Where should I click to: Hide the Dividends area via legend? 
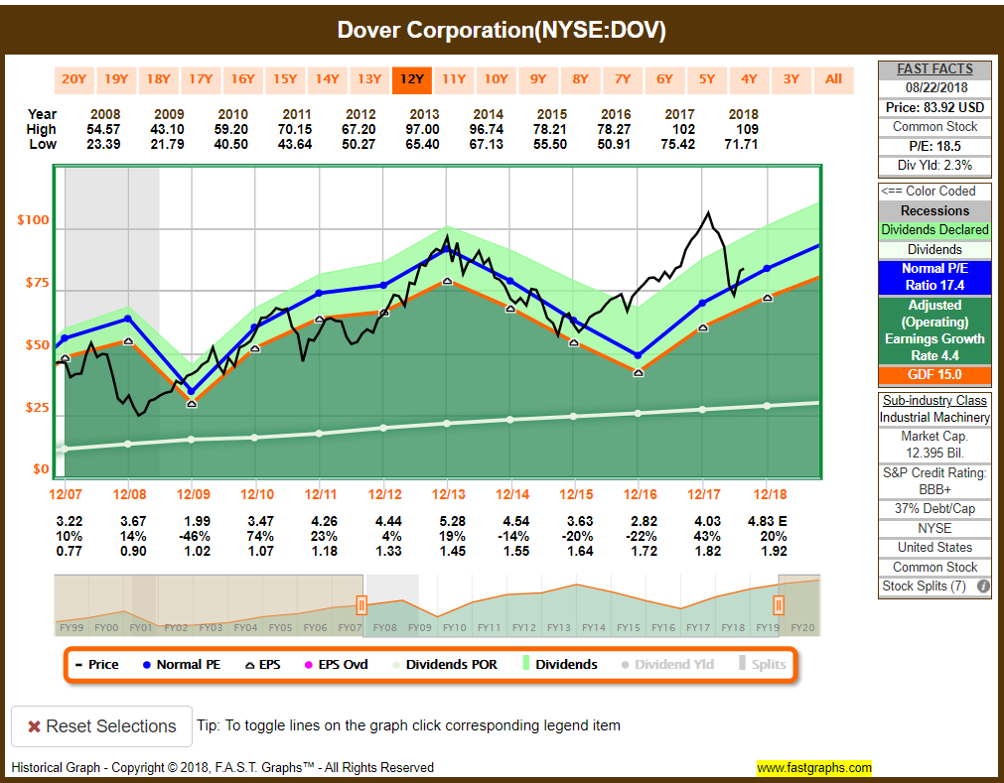click(560, 665)
